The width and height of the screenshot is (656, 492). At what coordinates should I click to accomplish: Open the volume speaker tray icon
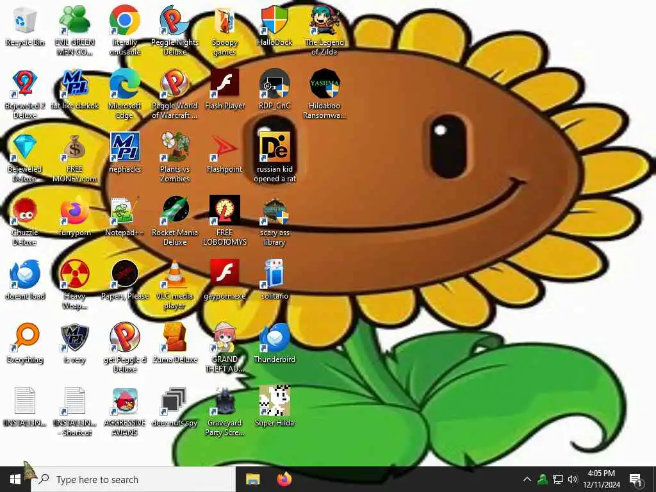[x=573, y=479]
